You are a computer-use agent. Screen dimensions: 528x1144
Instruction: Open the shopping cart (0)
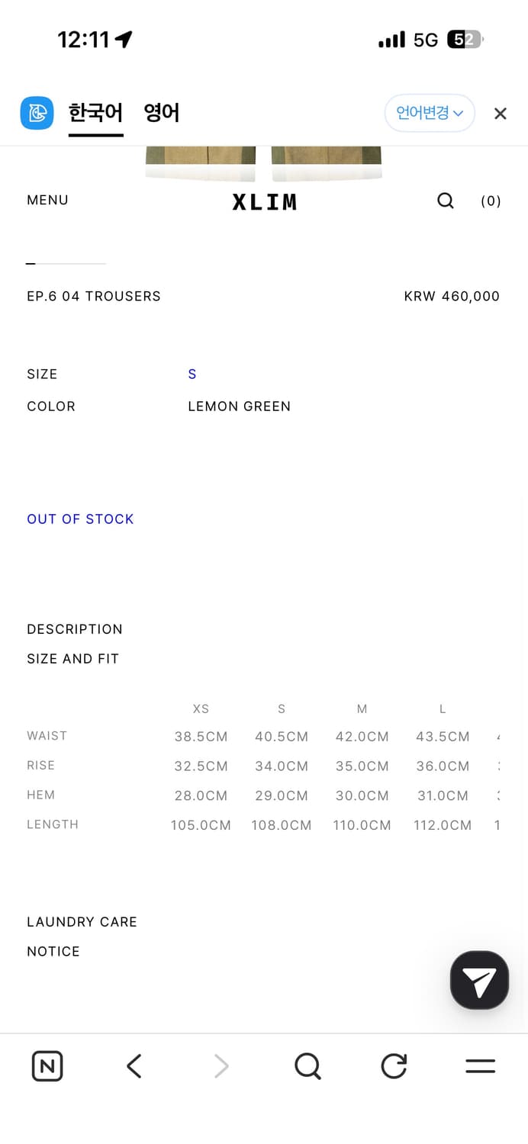491,201
